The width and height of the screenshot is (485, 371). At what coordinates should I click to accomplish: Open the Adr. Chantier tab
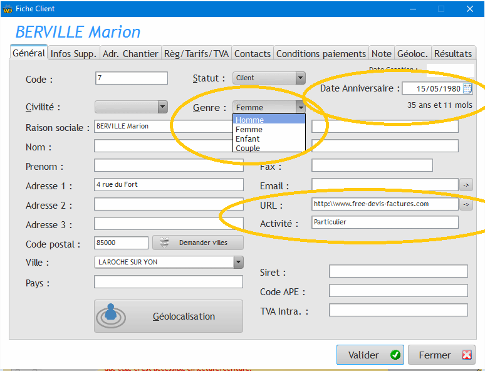click(130, 54)
